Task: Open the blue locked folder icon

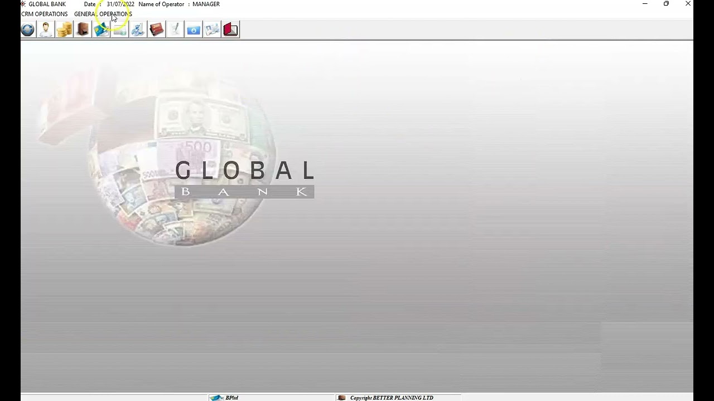Action: point(194,30)
